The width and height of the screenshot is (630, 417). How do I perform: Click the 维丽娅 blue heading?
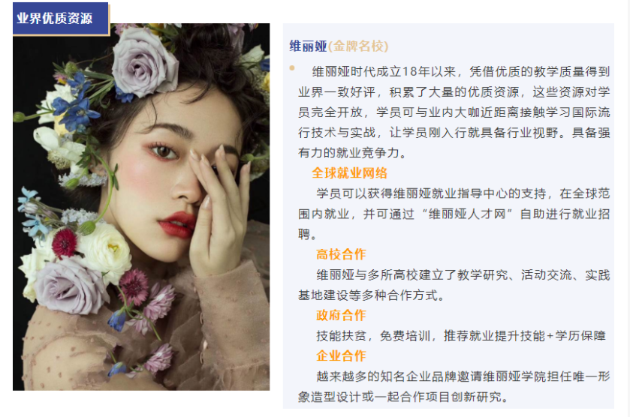pyautogui.click(x=308, y=46)
